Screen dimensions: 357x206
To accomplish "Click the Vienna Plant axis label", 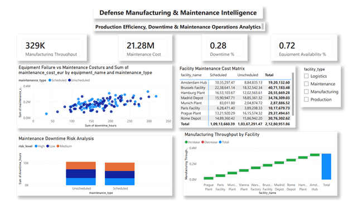I will click(244, 187).
